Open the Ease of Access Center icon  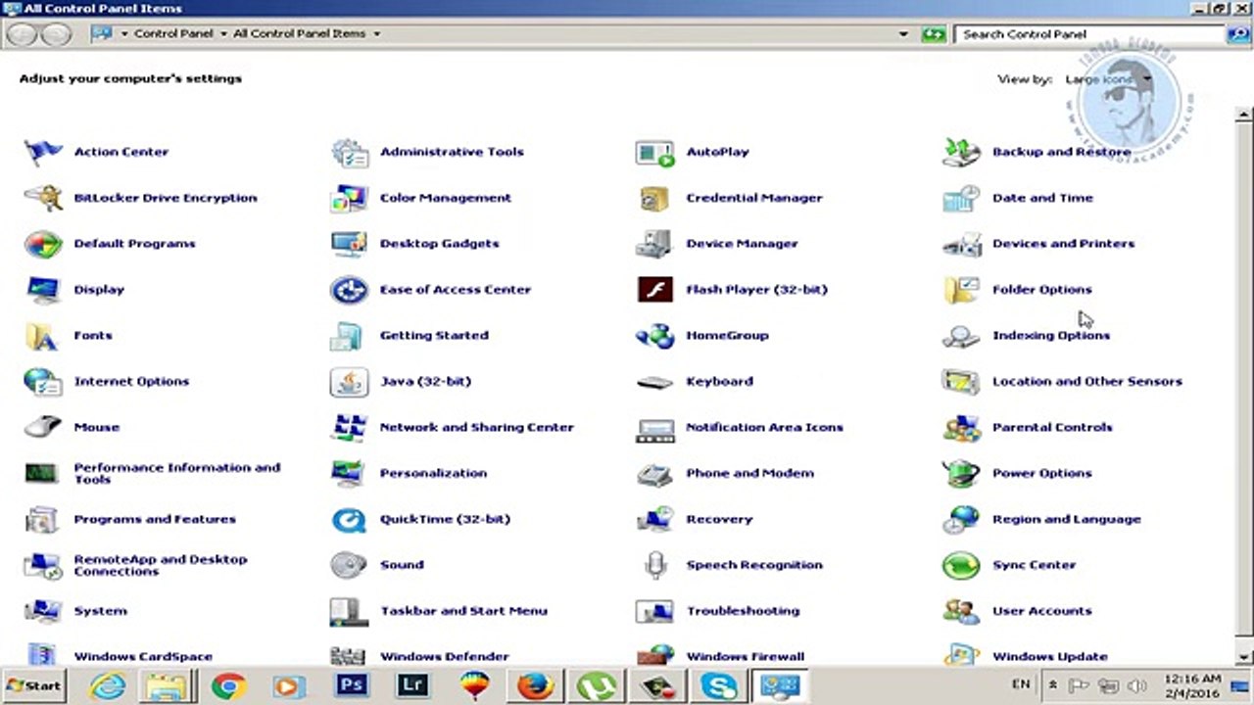pos(349,290)
